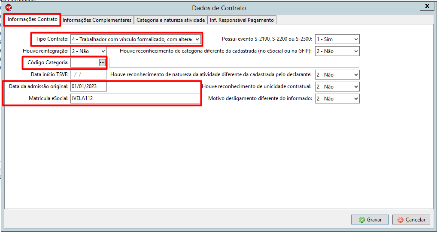437x233 pixels.
Task: Click the Cancelar button
Action: tap(411, 220)
